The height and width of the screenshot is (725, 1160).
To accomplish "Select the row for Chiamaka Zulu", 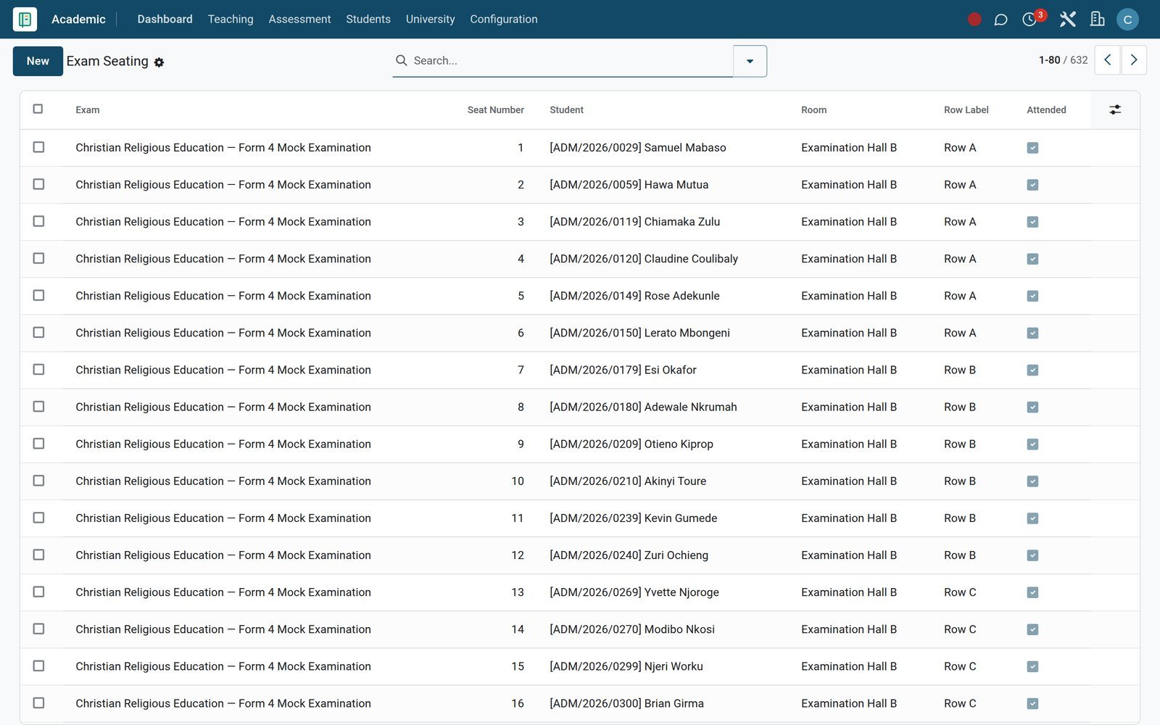I will click(38, 221).
